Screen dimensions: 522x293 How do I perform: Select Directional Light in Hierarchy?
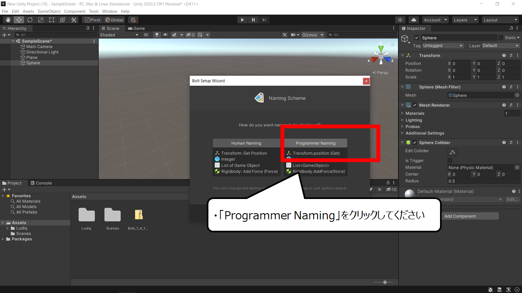42,52
